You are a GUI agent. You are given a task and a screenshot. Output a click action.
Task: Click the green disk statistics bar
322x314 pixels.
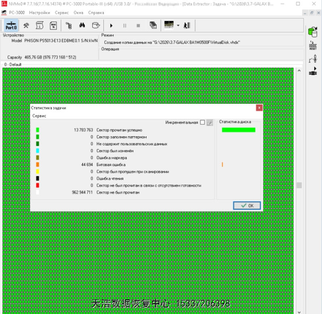coord(238,130)
